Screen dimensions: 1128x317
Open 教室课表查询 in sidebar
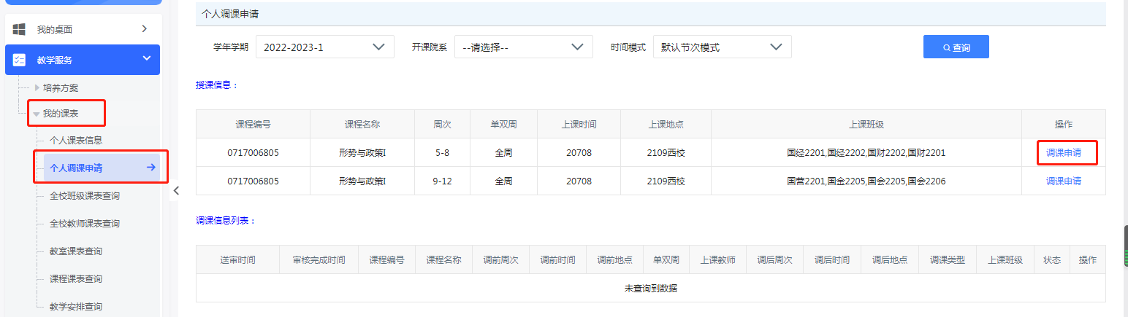[76, 251]
